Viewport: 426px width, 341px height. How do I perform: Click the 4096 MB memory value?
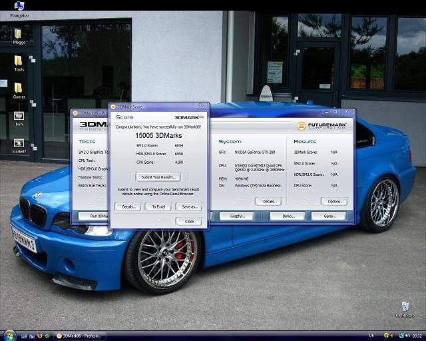(x=242, y=179)
